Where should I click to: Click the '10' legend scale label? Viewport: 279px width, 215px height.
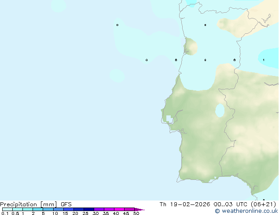(55, 213)
